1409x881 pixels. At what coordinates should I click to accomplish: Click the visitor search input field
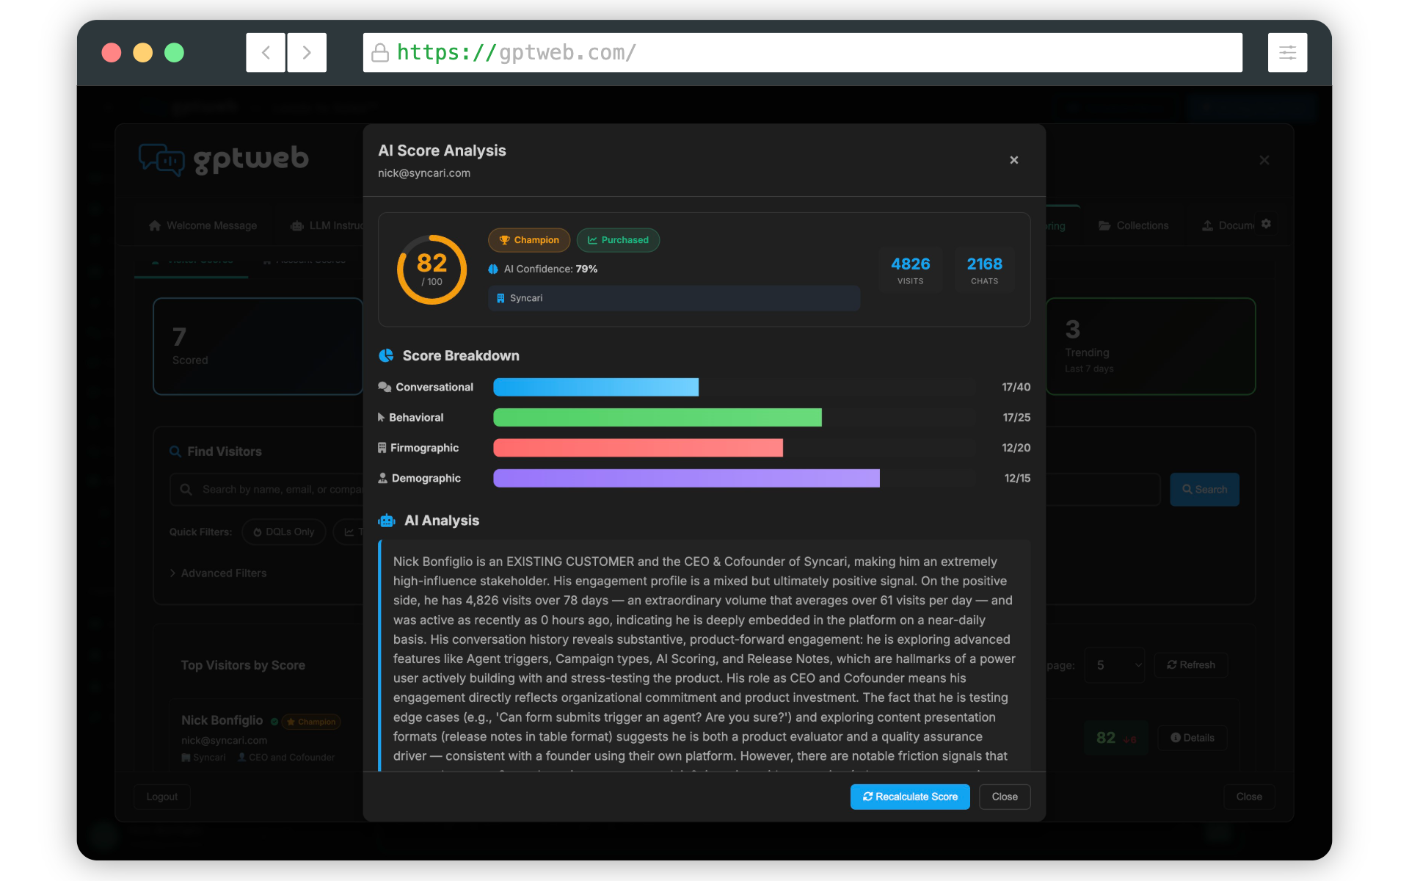coord(268,490)
